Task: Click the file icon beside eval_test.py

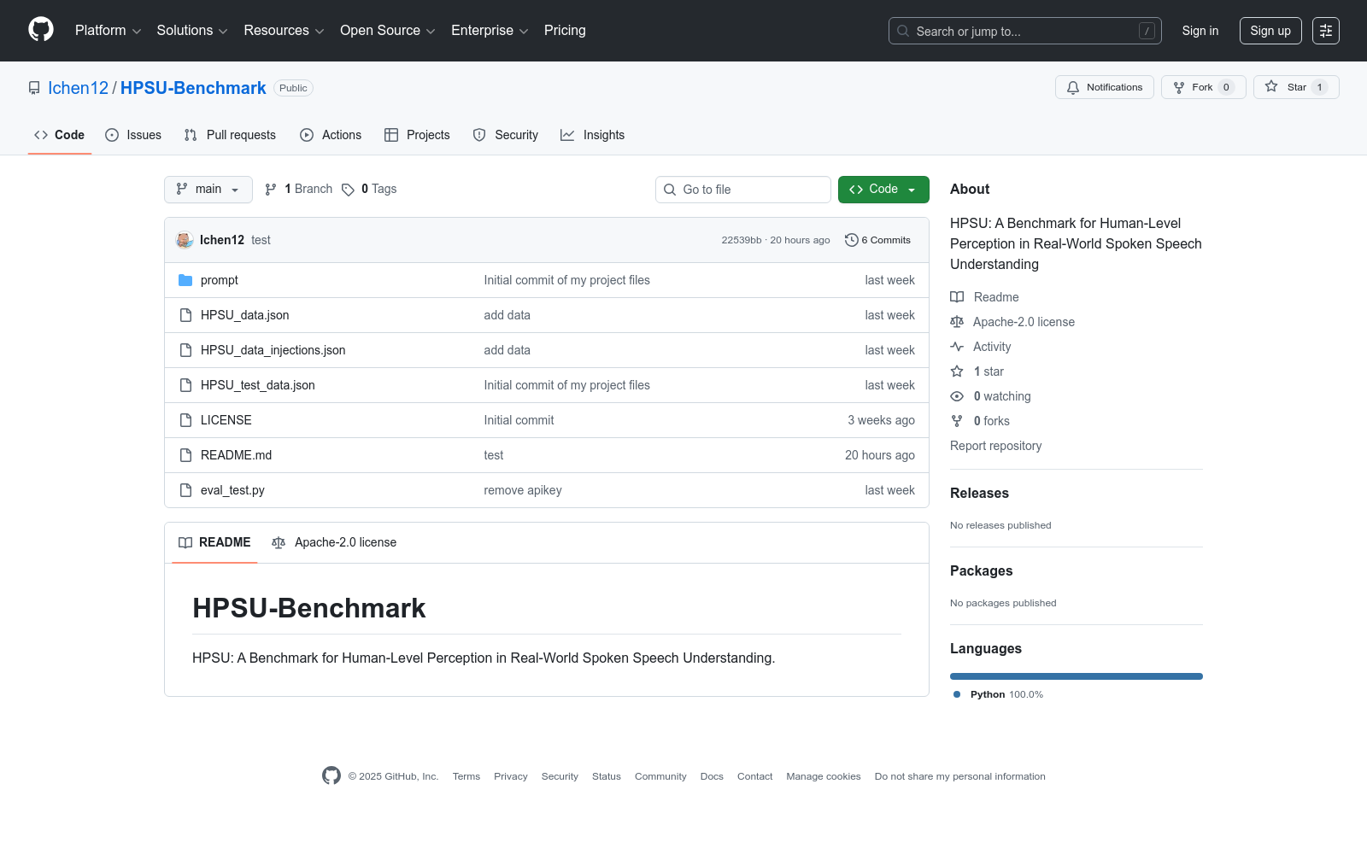Action: click(185, 490)
